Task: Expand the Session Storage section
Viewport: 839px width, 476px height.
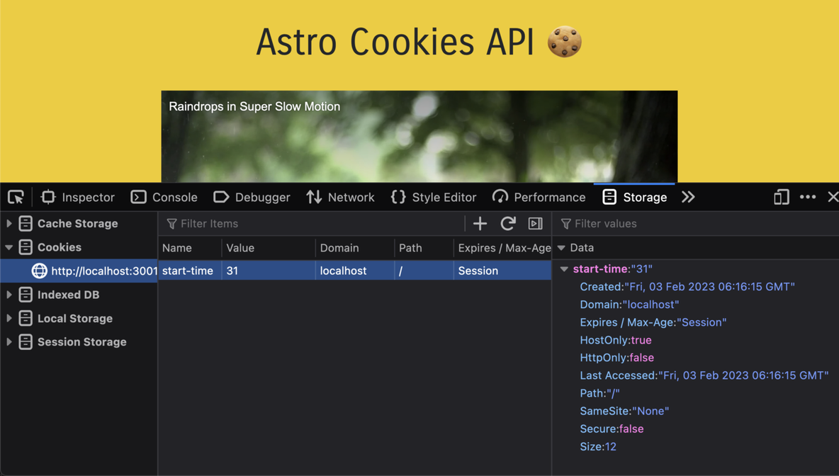Action: coord(8,342)
